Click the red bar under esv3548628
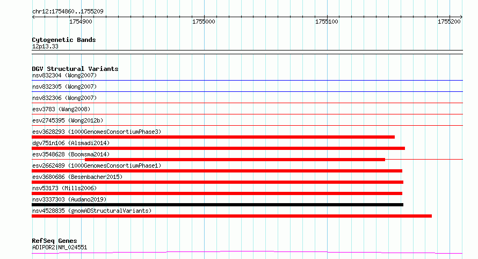This screenshot has width=478, height=259. click(x=235, y=160)
